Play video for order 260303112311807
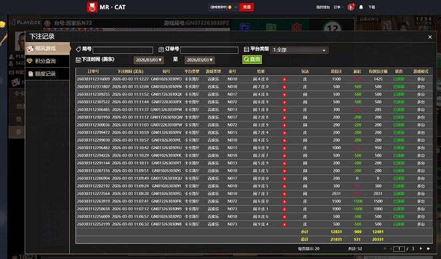Viewport: 441px width, 259px height. coord(284,87)
